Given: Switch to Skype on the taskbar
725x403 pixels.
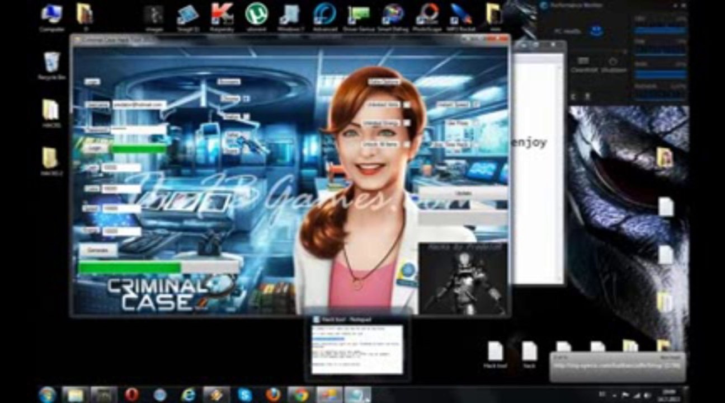Looking at the screenshot, I should click(244, 395).
